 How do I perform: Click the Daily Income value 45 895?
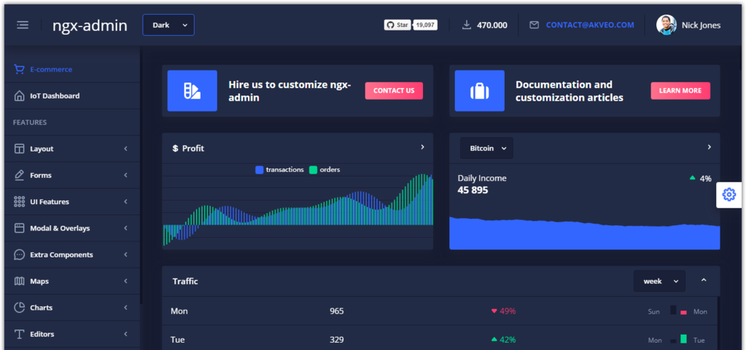click(473, 190)
